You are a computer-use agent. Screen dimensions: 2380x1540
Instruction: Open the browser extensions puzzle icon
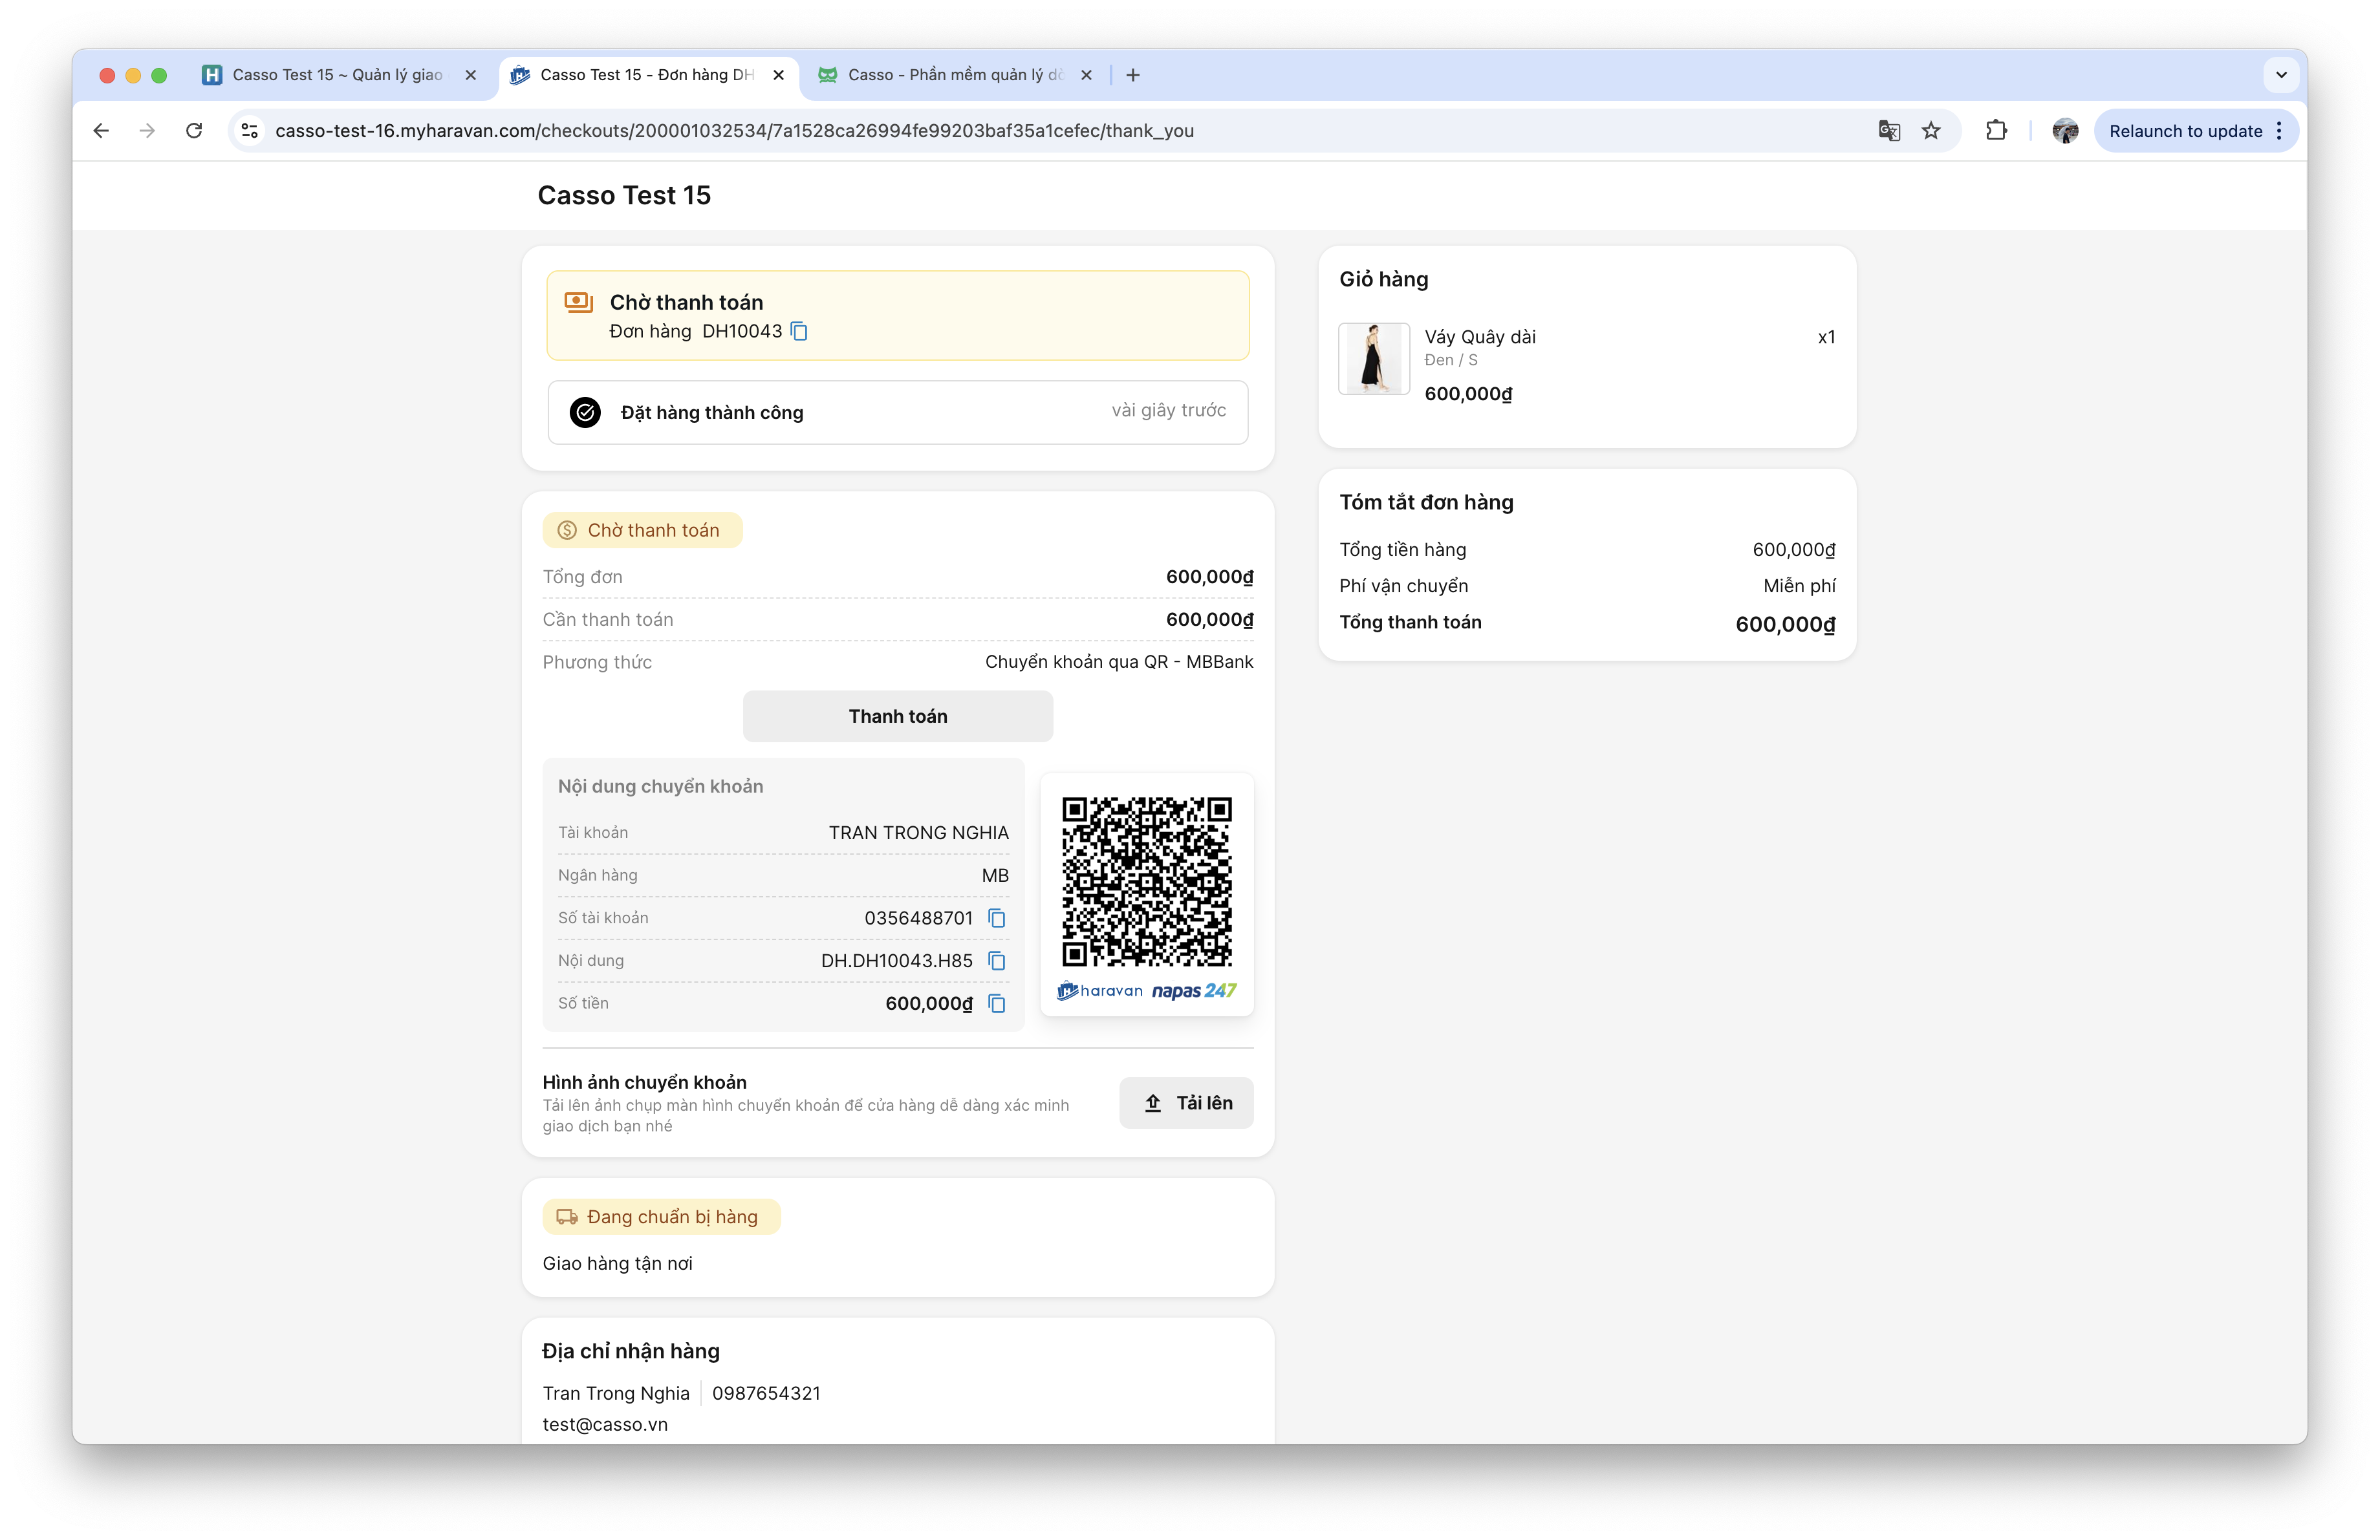pos(1996,131)
